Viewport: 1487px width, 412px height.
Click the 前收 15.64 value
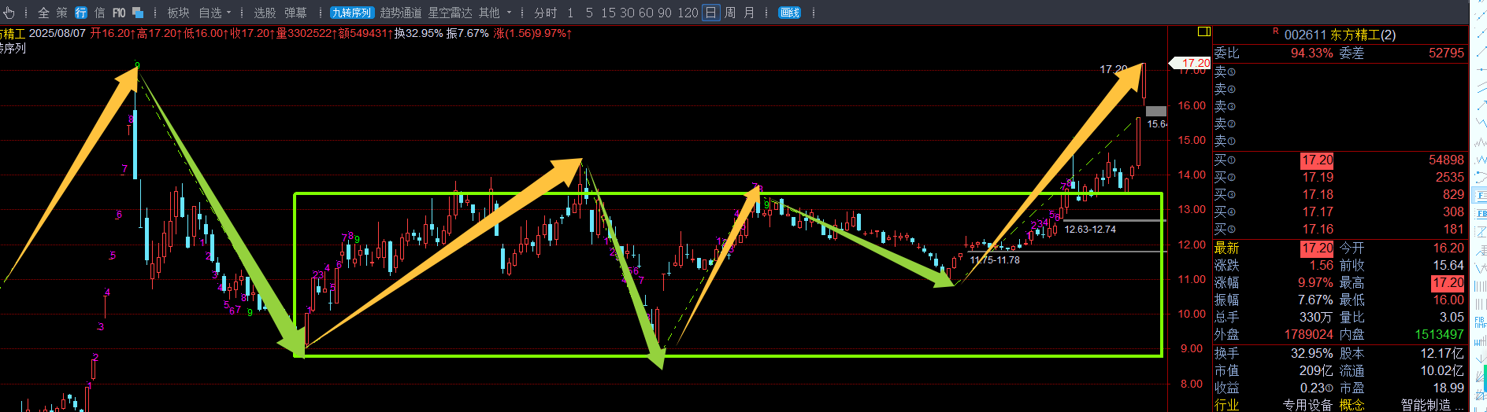point(1448,265)
